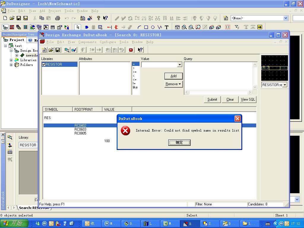This screenshot has height=228, width=304.
Task: Click the RC0805 footprint entry
Action: tap(80, 133)
